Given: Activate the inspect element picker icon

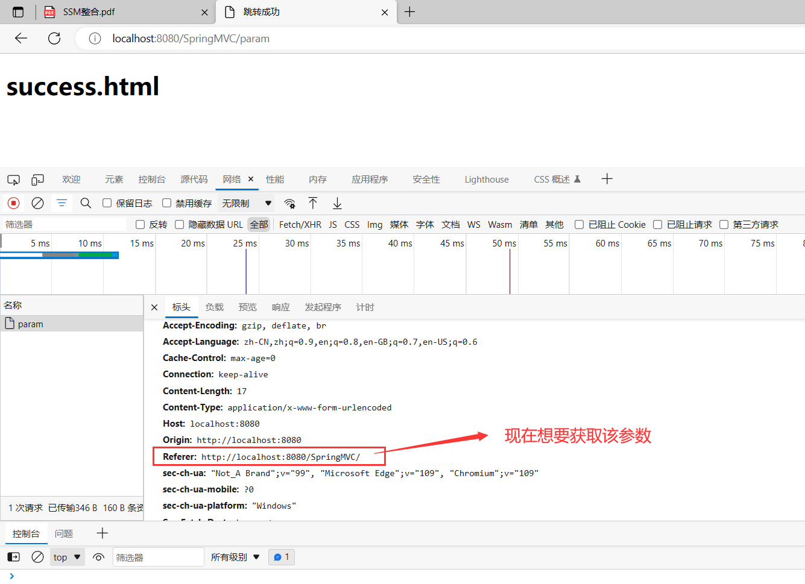Looking at the screenshot, I should click(13, 180).
